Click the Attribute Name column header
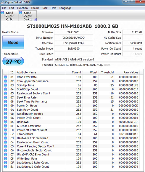 point(41,72)
